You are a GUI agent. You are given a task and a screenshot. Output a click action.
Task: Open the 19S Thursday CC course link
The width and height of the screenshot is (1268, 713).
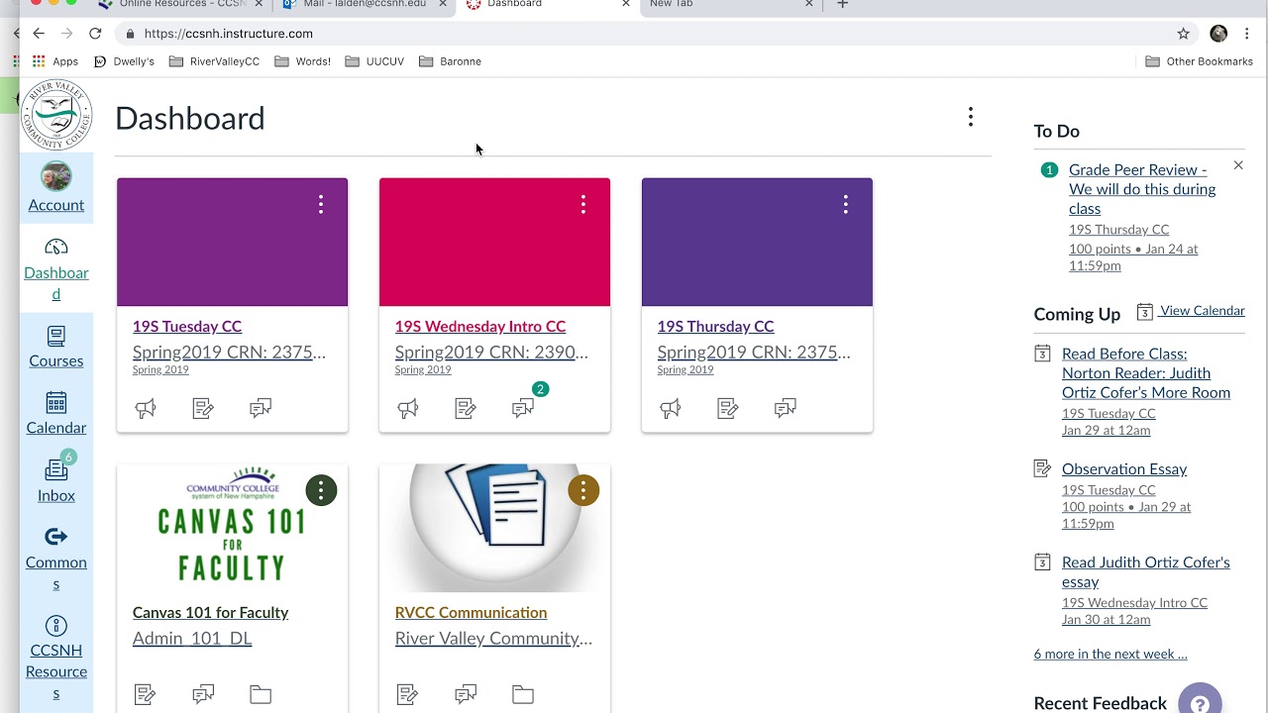[715, 326]
